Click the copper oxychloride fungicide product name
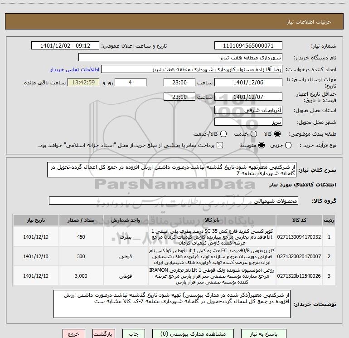This screenshot has height=338, width=349. tap(212, 237)
